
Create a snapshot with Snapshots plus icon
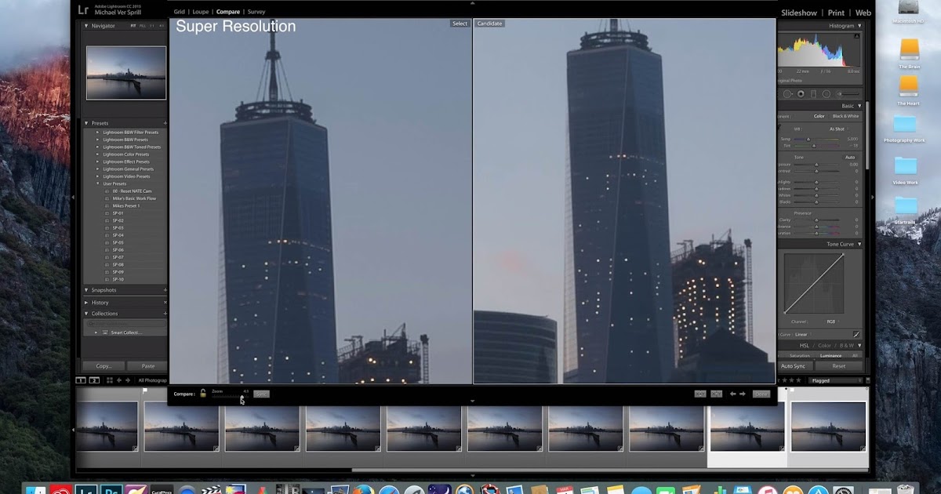pos(165,290)
